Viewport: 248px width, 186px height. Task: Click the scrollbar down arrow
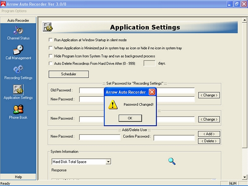[x=245, y=177]
